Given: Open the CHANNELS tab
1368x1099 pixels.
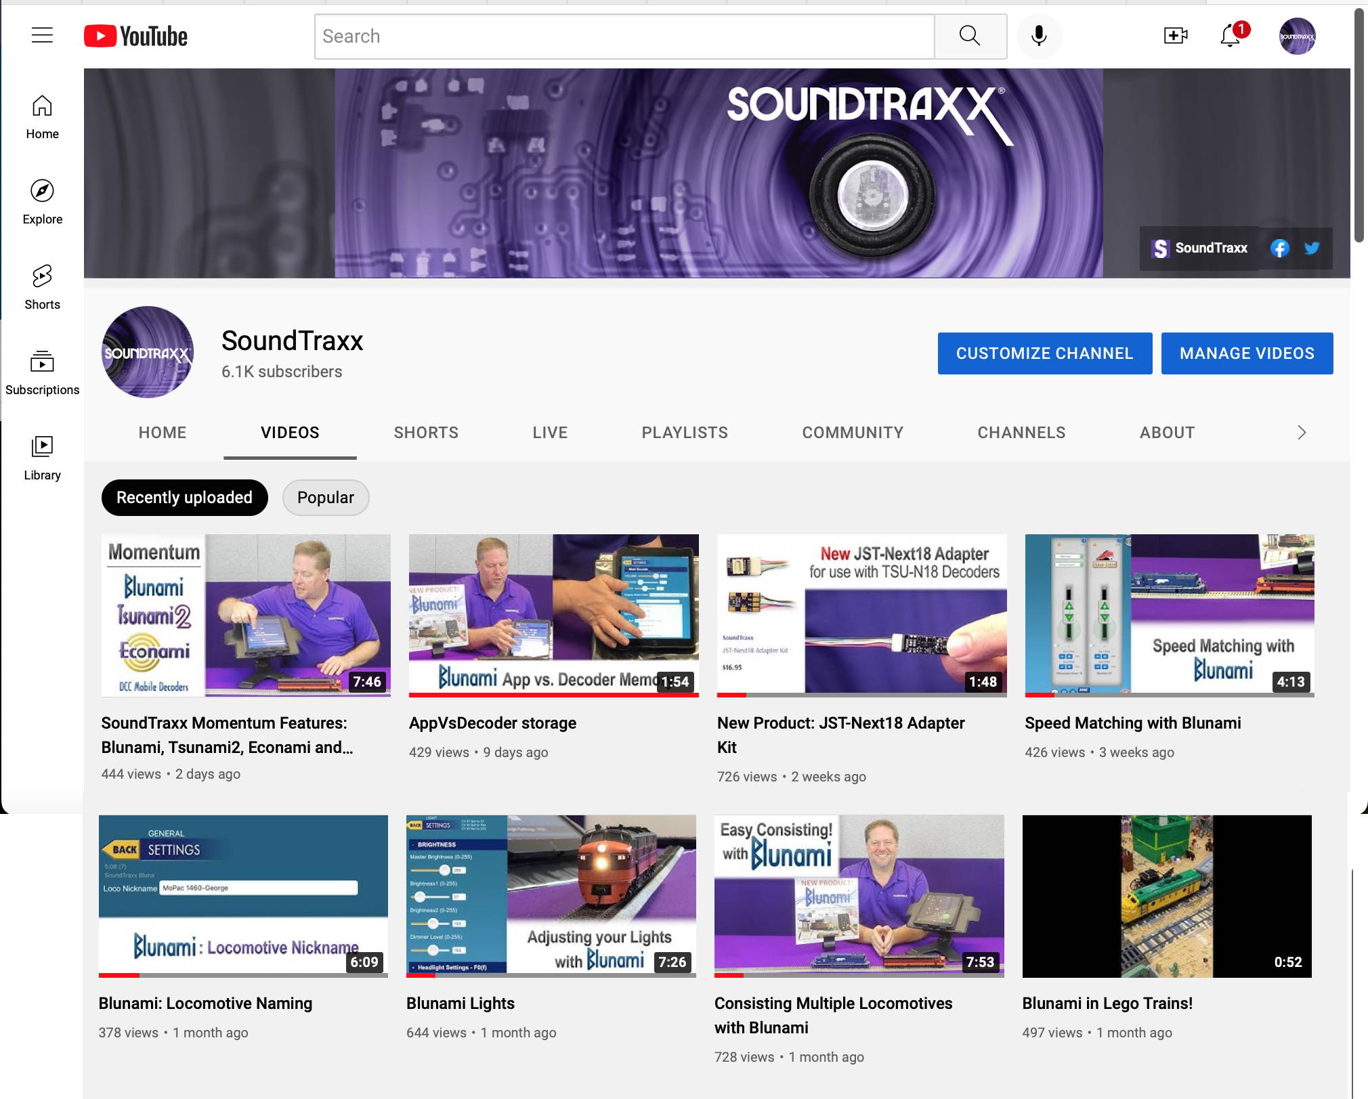Looking at the screenshot, I should point(1021,433).
